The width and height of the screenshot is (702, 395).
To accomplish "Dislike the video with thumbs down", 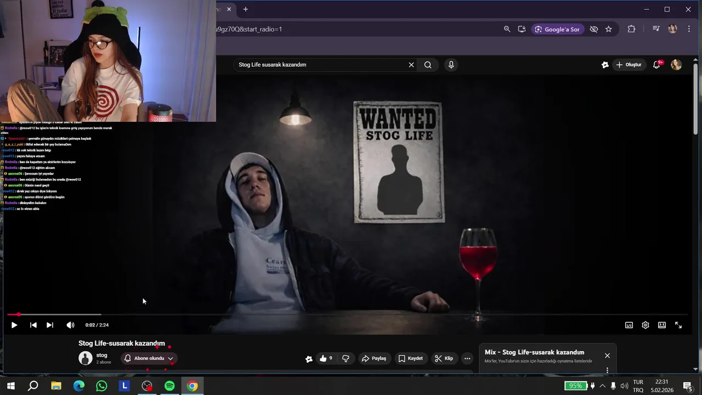I will click(x=346, y=358).
